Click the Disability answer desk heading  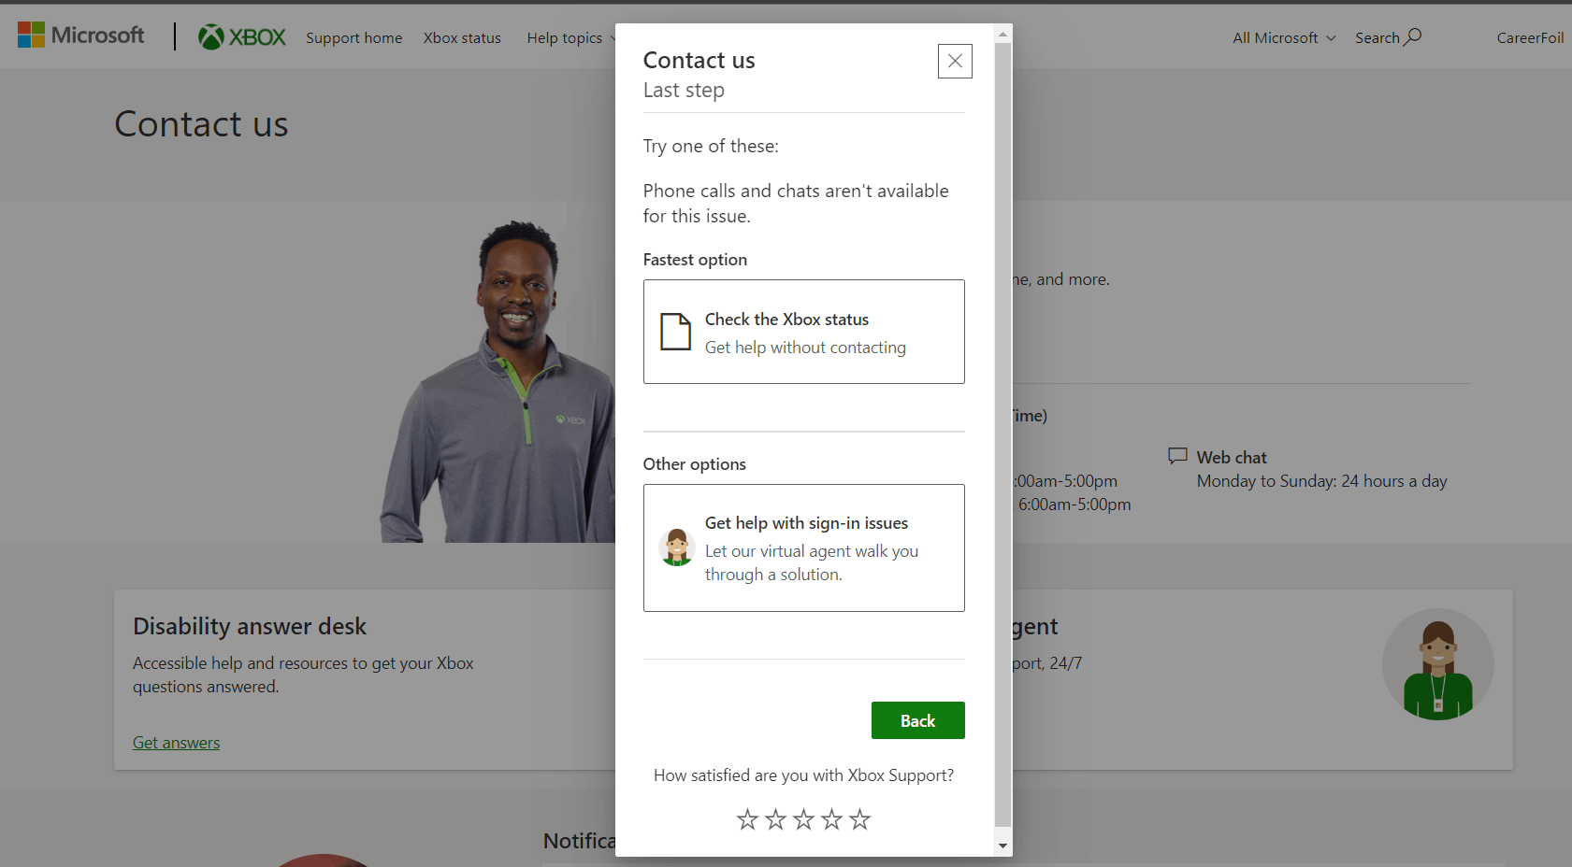pos(250,626)
